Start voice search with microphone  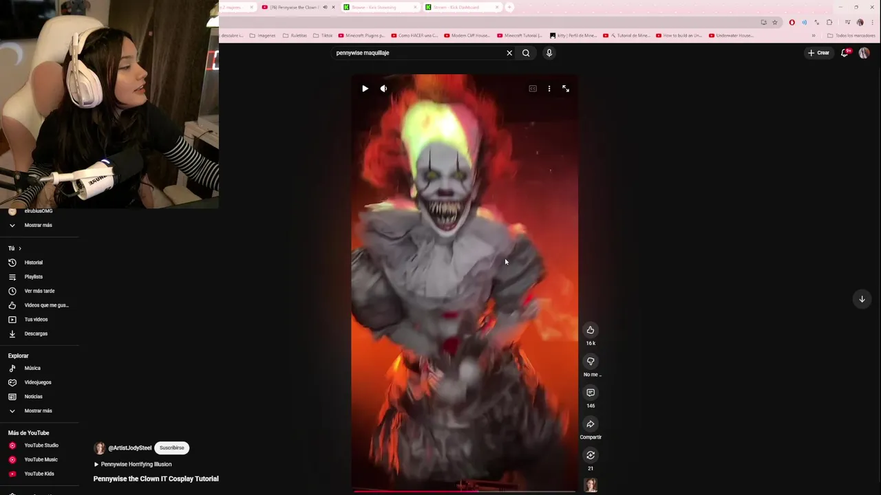click(549, 53)
